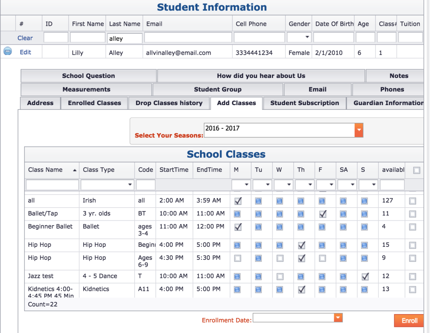
Task: Open the Gender filter dropdown
Action: pyautogui.click(x=307, y=37)
